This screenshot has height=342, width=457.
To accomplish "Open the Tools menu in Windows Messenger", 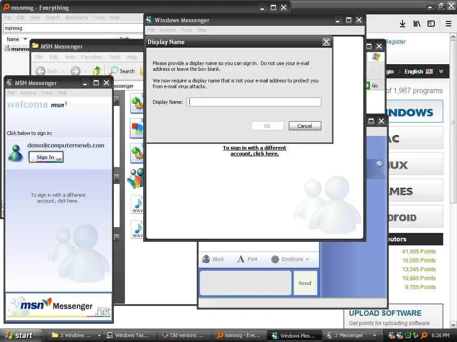I will pos(186,30).
